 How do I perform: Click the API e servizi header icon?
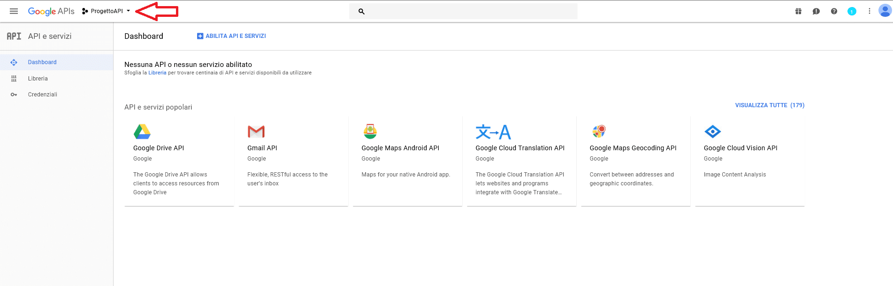14,36
